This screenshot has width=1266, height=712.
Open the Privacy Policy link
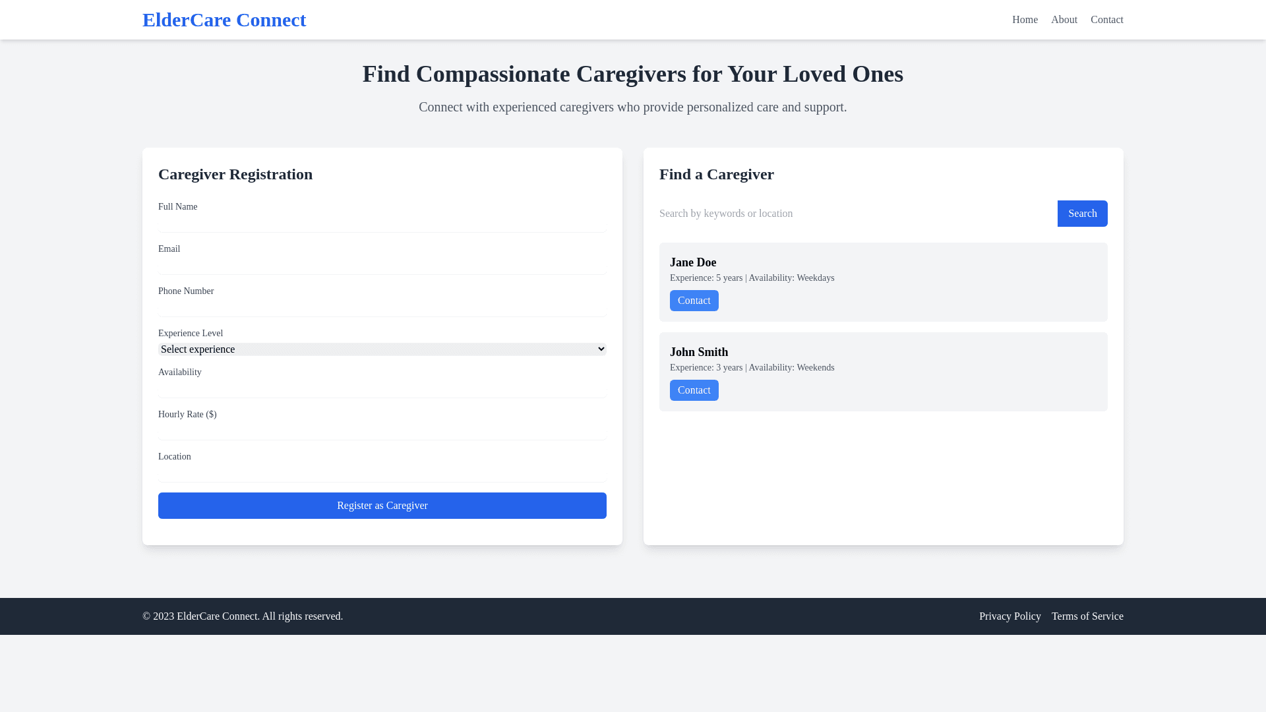(1010, 616)
